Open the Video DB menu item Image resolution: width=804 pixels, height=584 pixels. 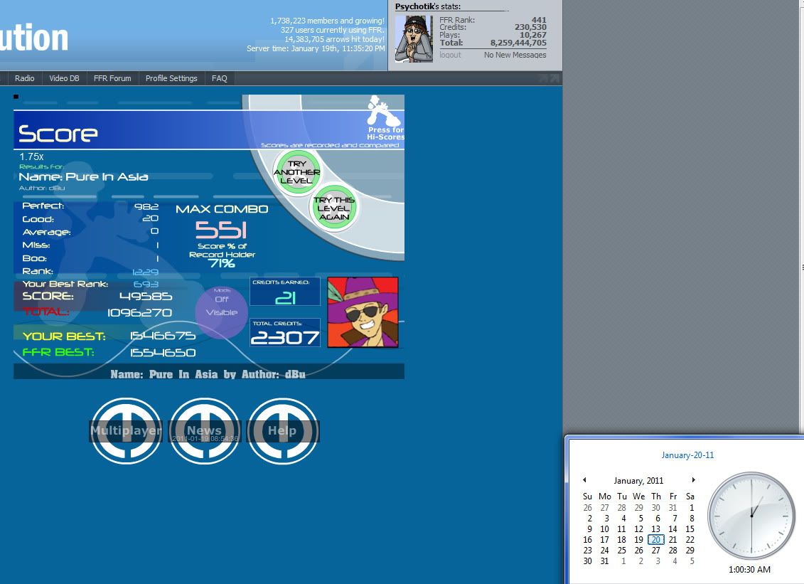pyautogui.click(x=64, y=78)
